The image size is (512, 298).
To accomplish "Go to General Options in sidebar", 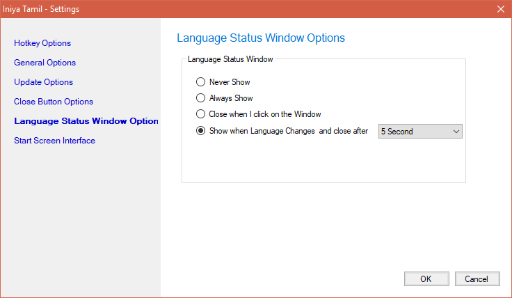I will coord(45,63).
